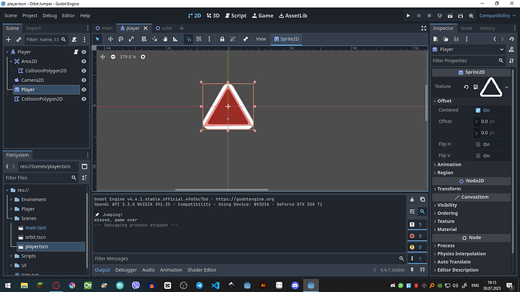520x292 pixels.
Task: Open the Compatibility renderer dropdown
Action: click(497, 16)
